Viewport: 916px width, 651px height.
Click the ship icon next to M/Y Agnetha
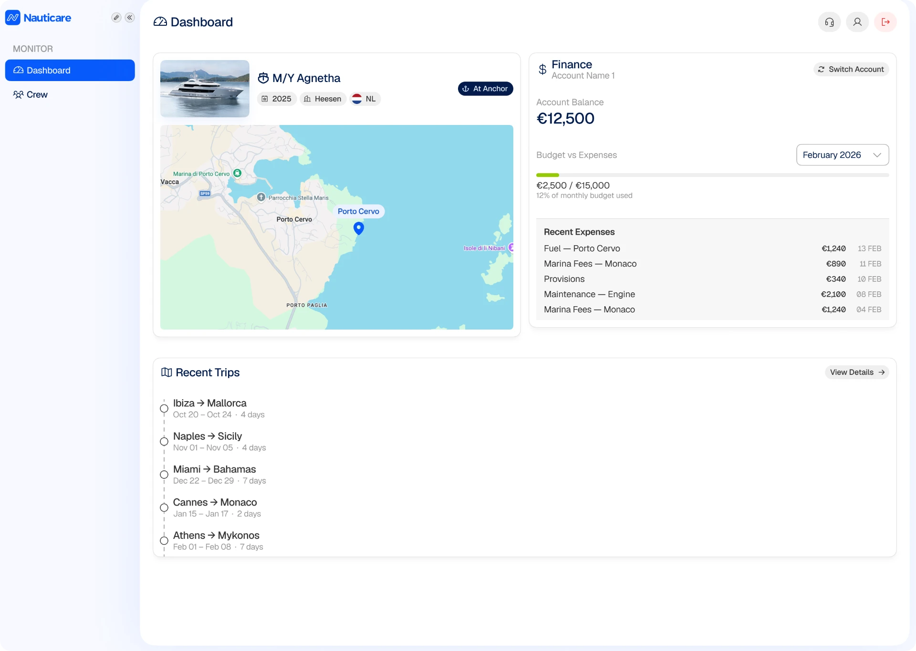pyautogui.click(x=263, y=78)
